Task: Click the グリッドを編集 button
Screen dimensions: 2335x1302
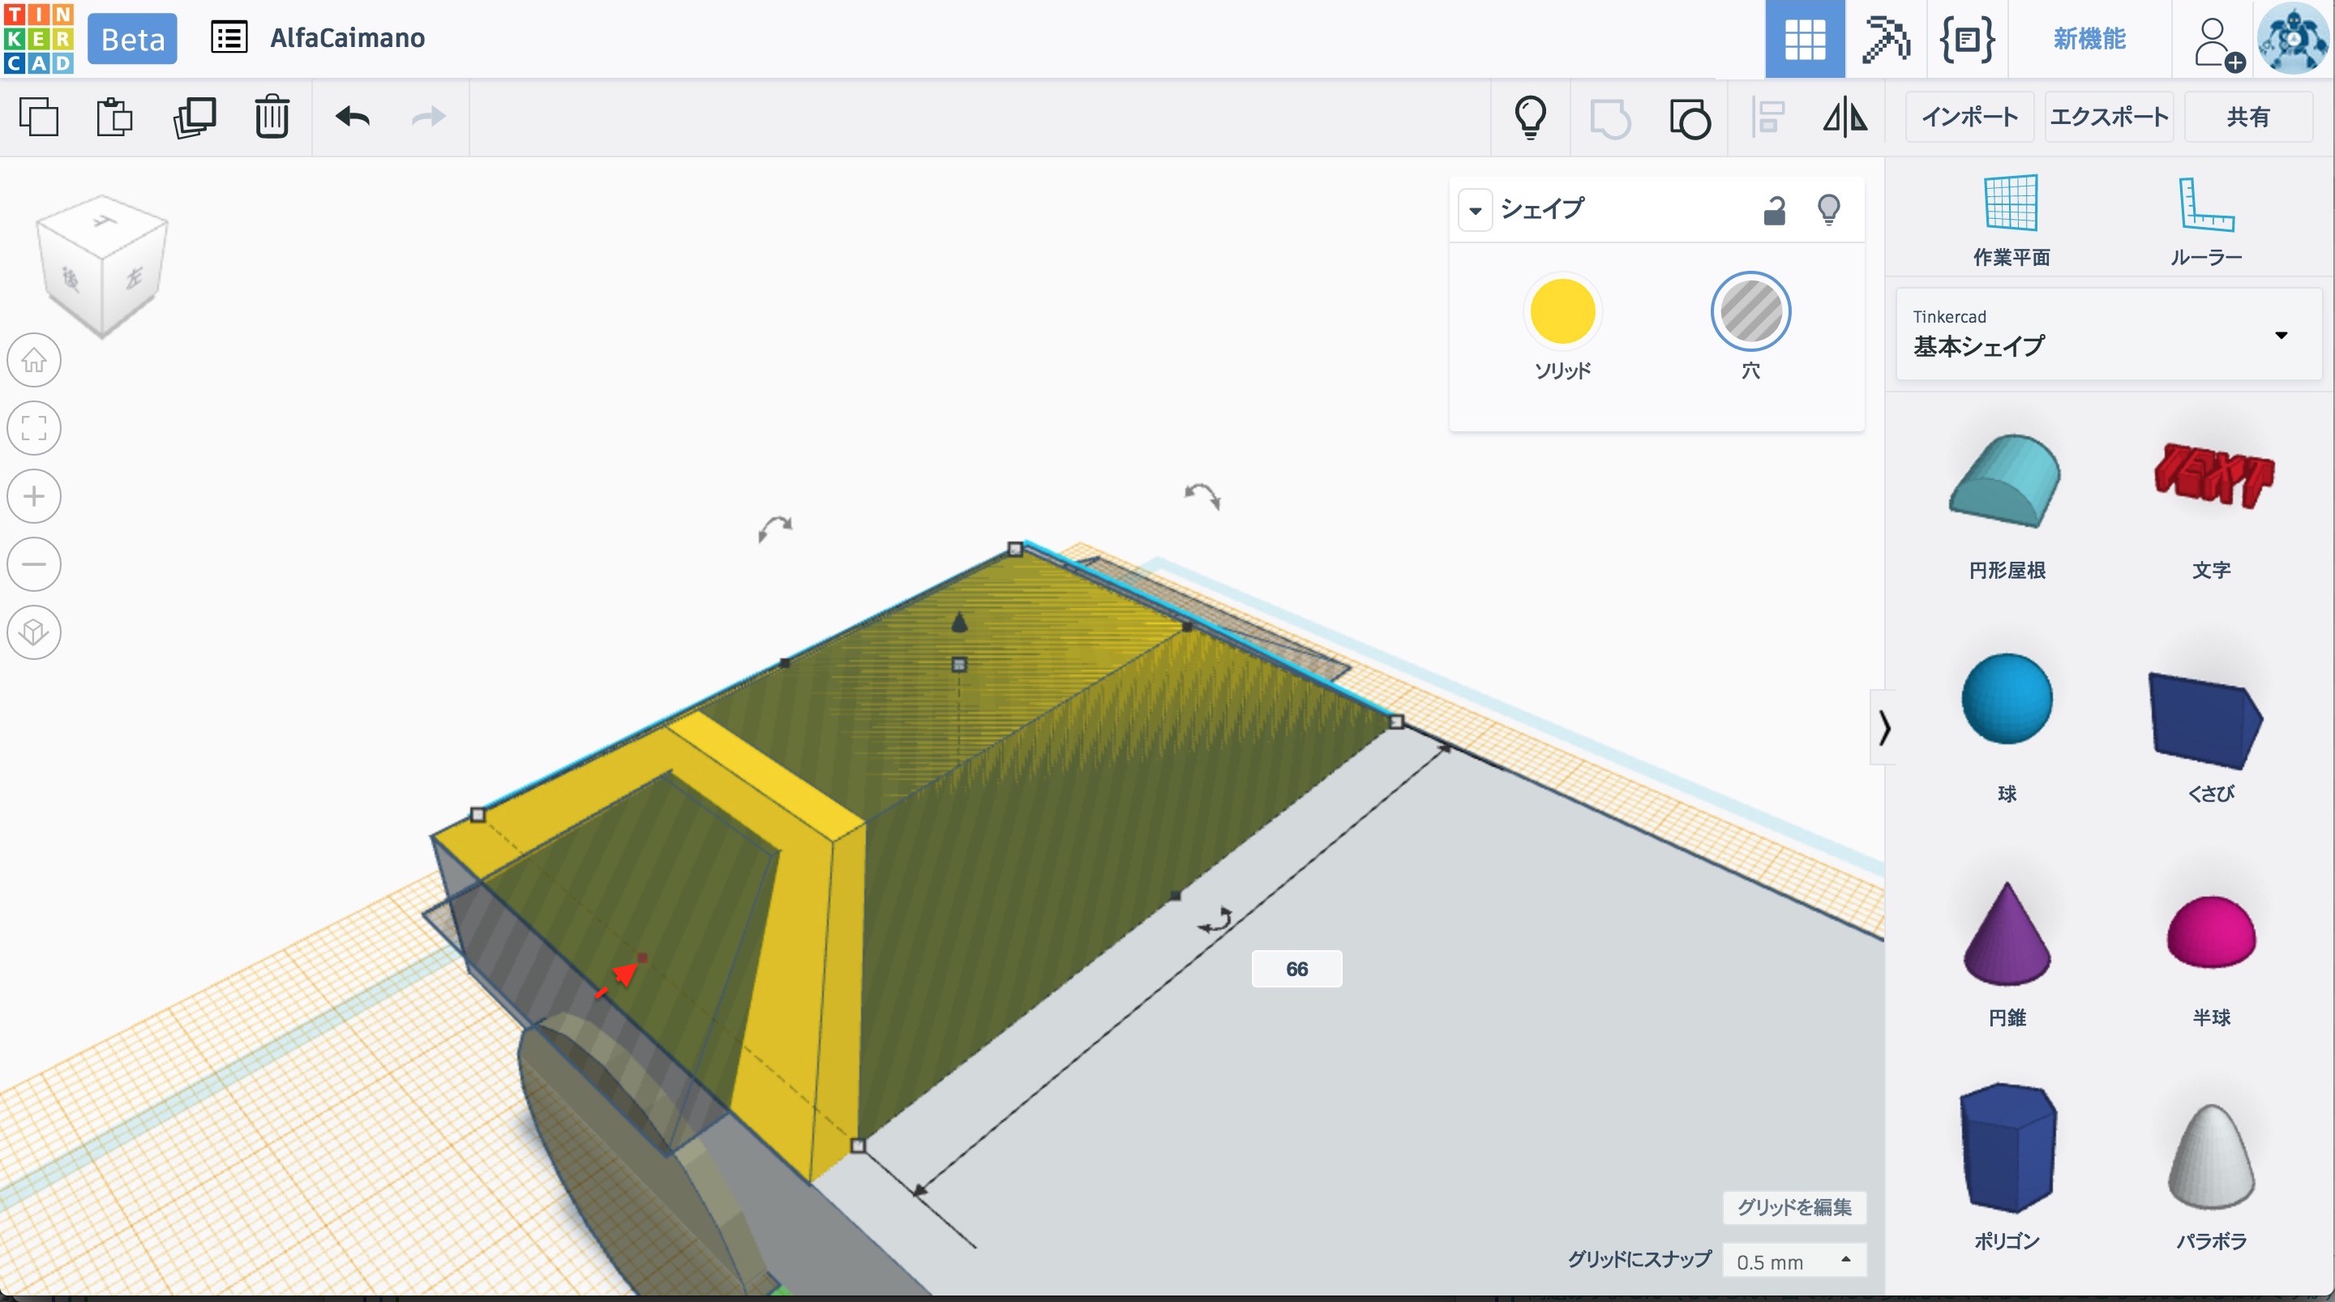Action: (x=1794, y=1207)
